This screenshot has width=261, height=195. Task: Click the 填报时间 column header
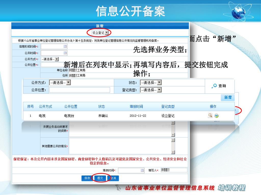tap(136, 106)
